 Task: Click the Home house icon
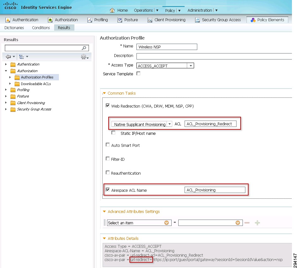click(x=112, y=10)
